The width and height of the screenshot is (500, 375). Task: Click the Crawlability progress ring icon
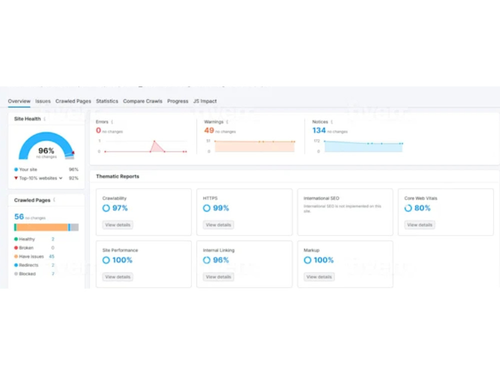click(106, 208)
